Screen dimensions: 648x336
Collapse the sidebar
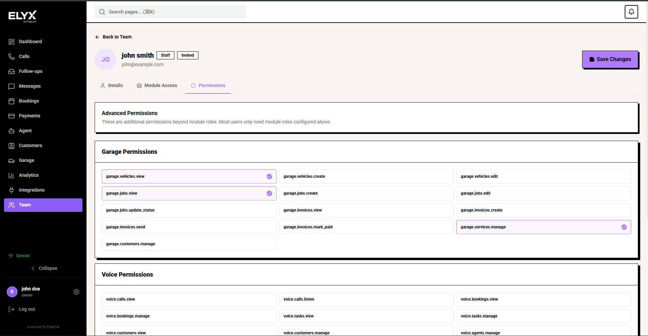coord(44,268)
